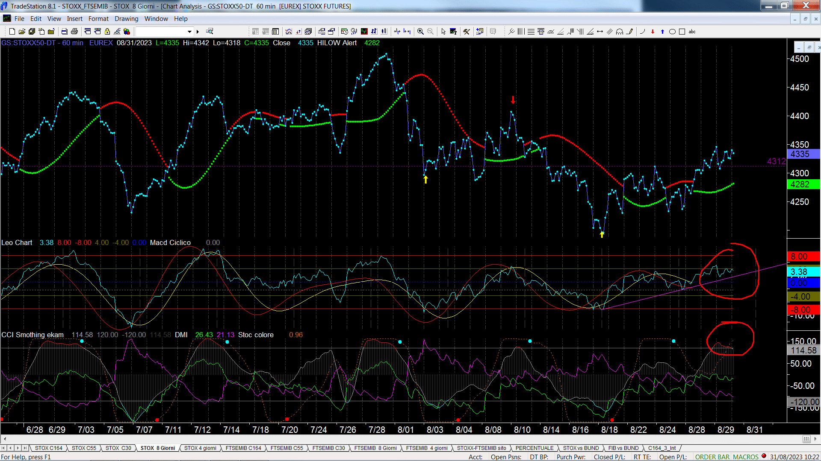Select the abc text tool

(x=692, y=32)
